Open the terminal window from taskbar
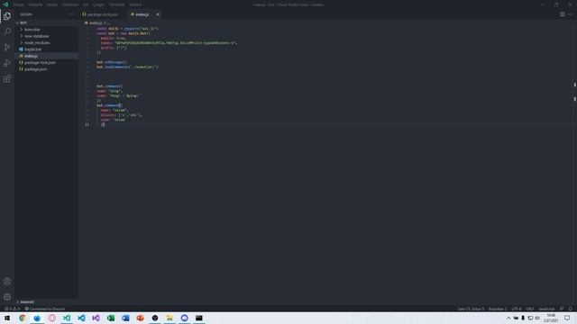 coord(199,318)
